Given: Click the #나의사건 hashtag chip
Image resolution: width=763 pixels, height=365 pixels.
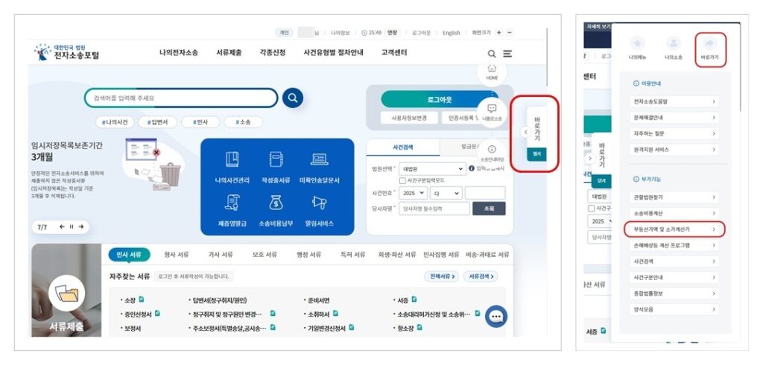Looking at the screenshot, I should pos(116,121).
